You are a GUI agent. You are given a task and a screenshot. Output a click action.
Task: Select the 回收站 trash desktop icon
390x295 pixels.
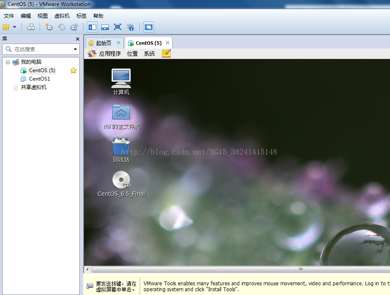click(121, 150)
